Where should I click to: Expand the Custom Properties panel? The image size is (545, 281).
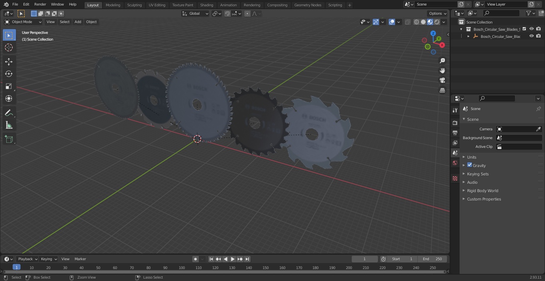coord(484,199)
